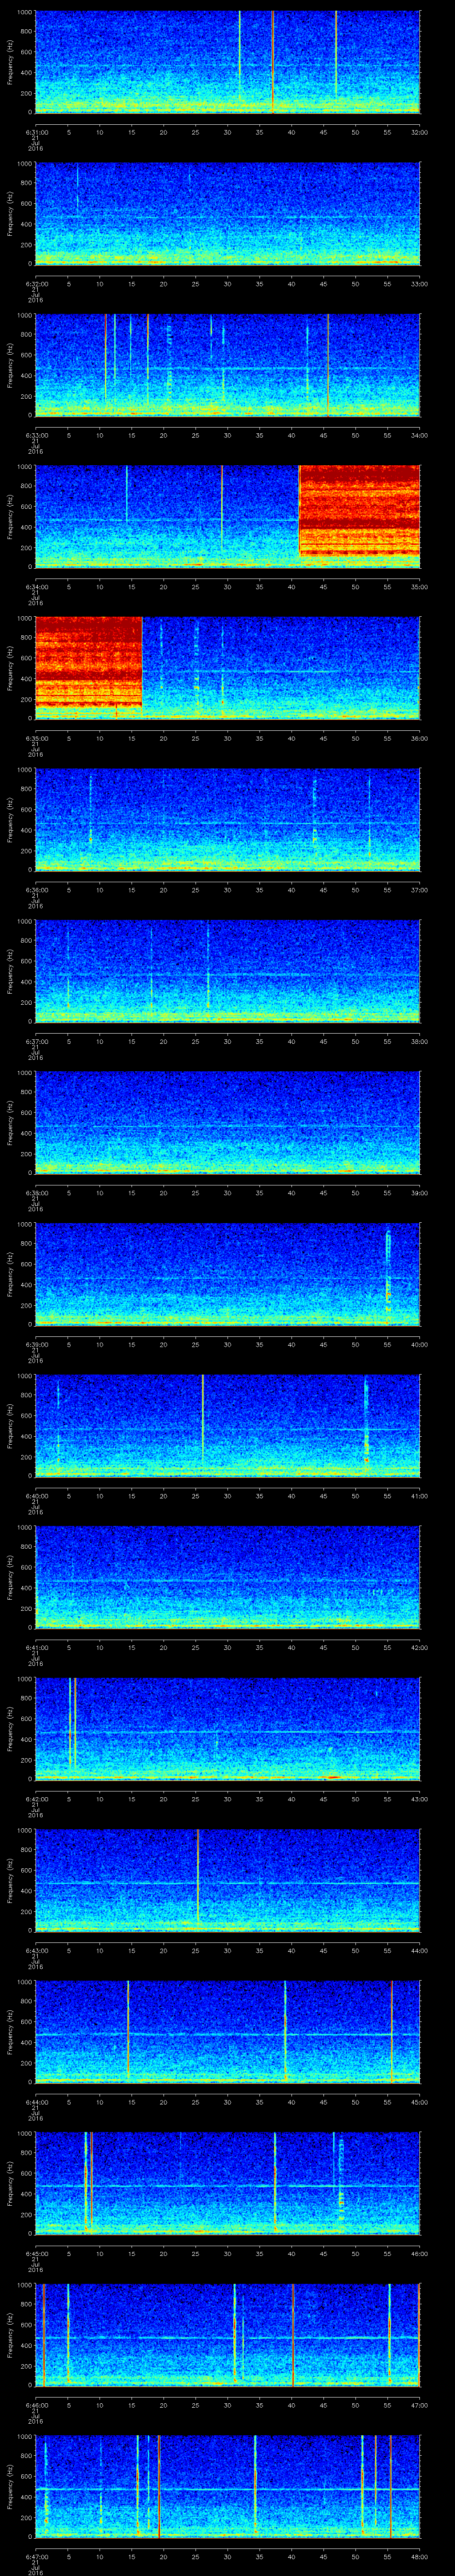Click the 6:31:00 start time label
This screenshot has height=2576, width=455.
pyautogui.click(x=36, y=131)
